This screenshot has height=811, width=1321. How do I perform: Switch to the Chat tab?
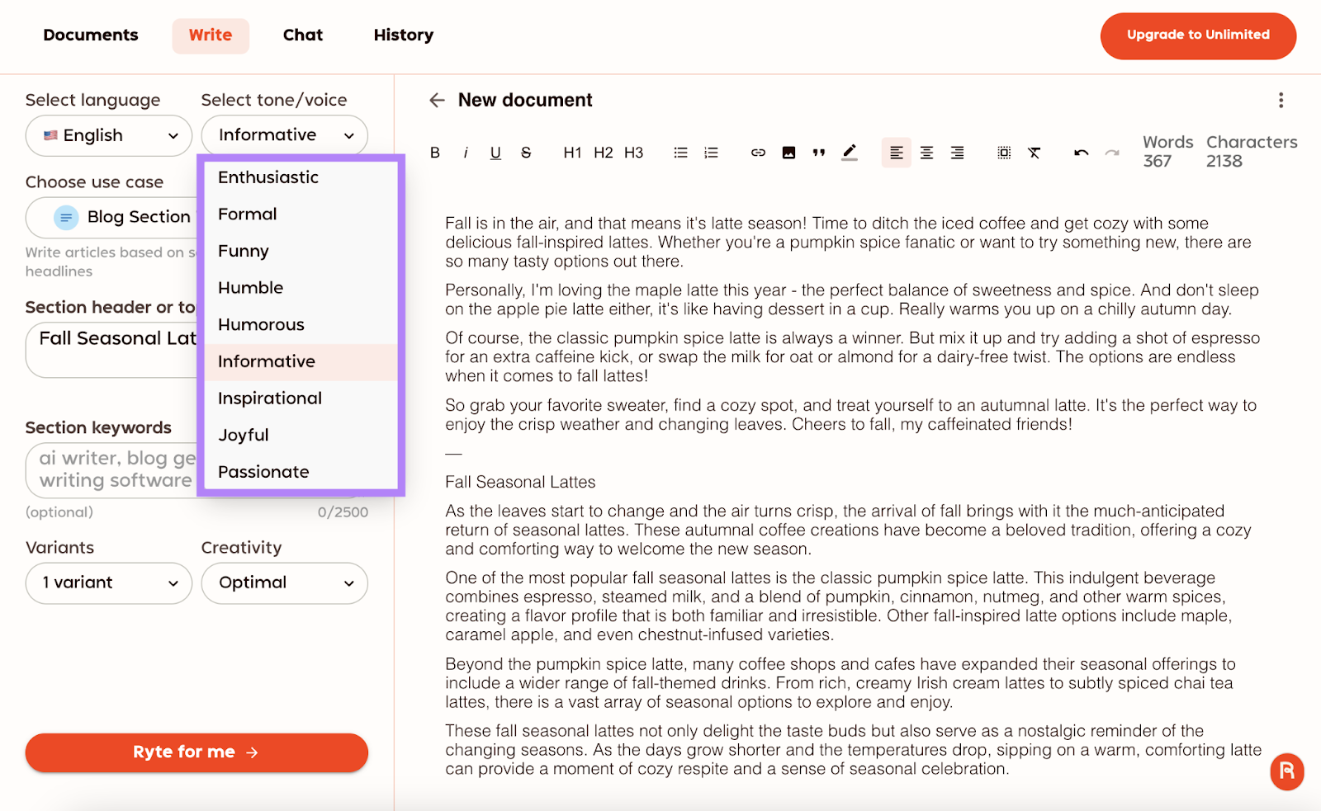pyautogui.click(x=302, y=35)
